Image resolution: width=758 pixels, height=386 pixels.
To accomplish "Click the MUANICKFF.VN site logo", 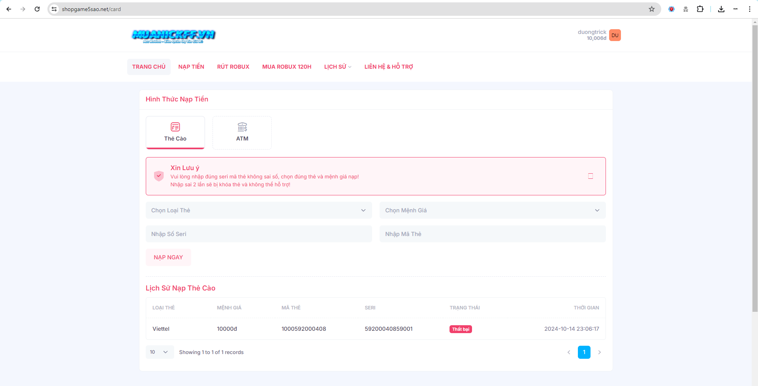I will pyautogui.click(x=173, y=36).
